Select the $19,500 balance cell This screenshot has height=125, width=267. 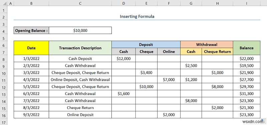(247, 65)
